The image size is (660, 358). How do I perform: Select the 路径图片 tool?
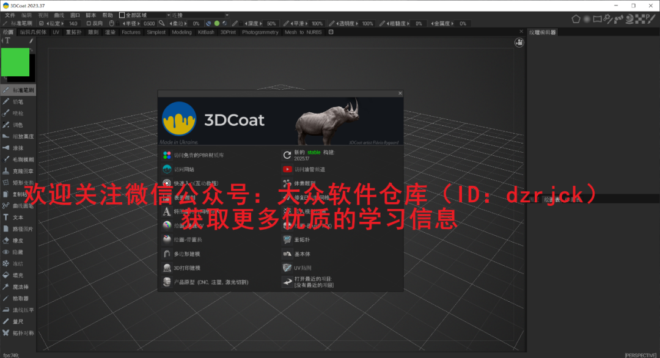tap(18, 229)
